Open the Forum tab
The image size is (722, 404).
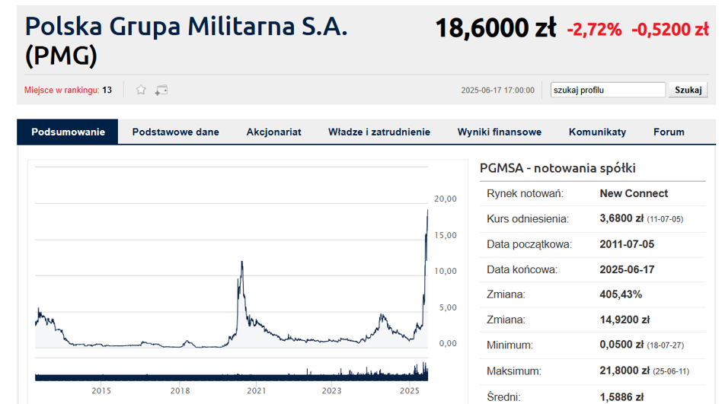[x=669, y=132]
